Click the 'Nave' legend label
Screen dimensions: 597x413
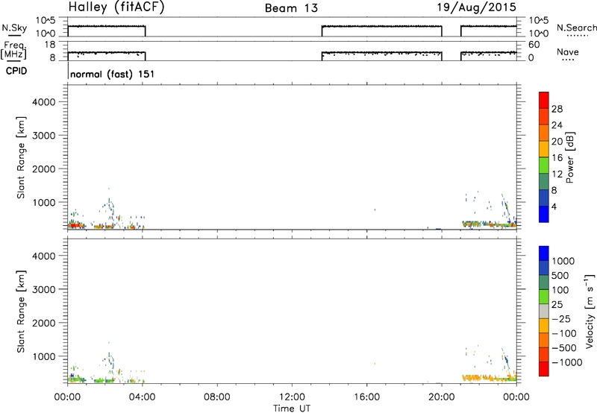[568, 52]
